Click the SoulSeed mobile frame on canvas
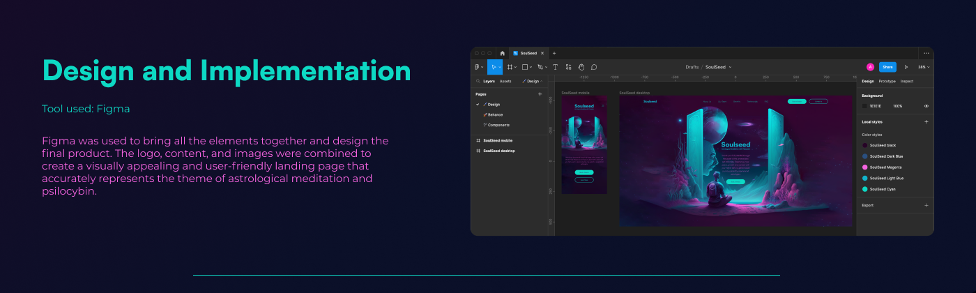Viewport: 976px width, 293px height. 584,145
